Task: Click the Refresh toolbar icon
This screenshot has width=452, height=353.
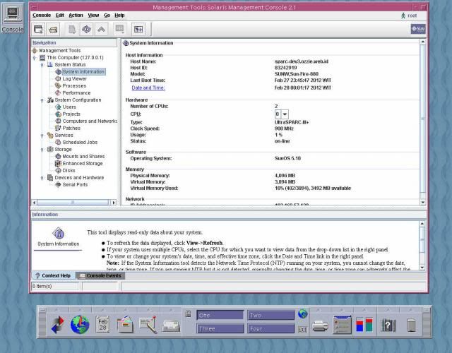Action: pyautogui.click(x=86, y=29)
